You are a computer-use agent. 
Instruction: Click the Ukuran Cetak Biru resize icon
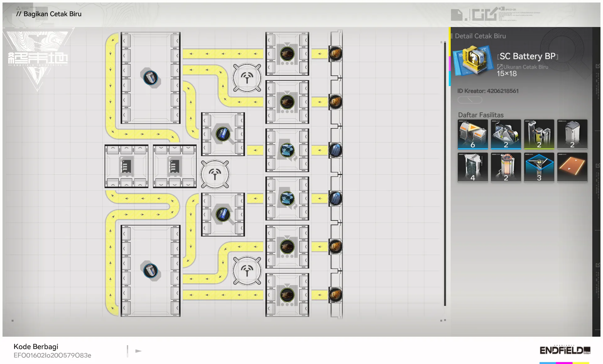500,67
